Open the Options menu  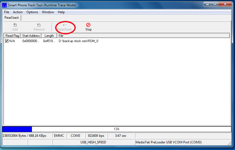pyautogui.click(x=32, y=12)
